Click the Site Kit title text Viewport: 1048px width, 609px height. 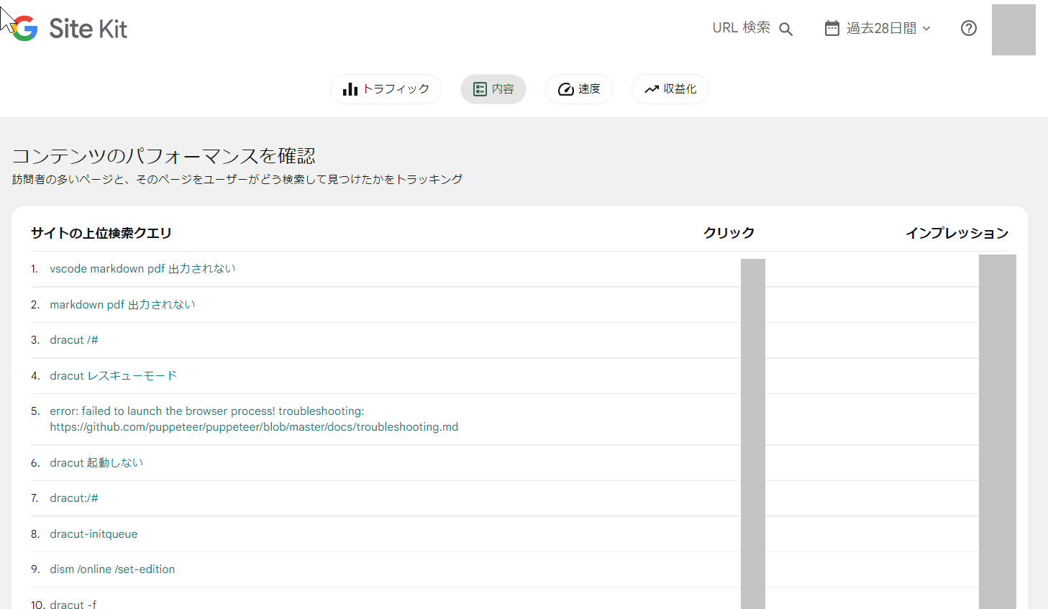(88, 29)
